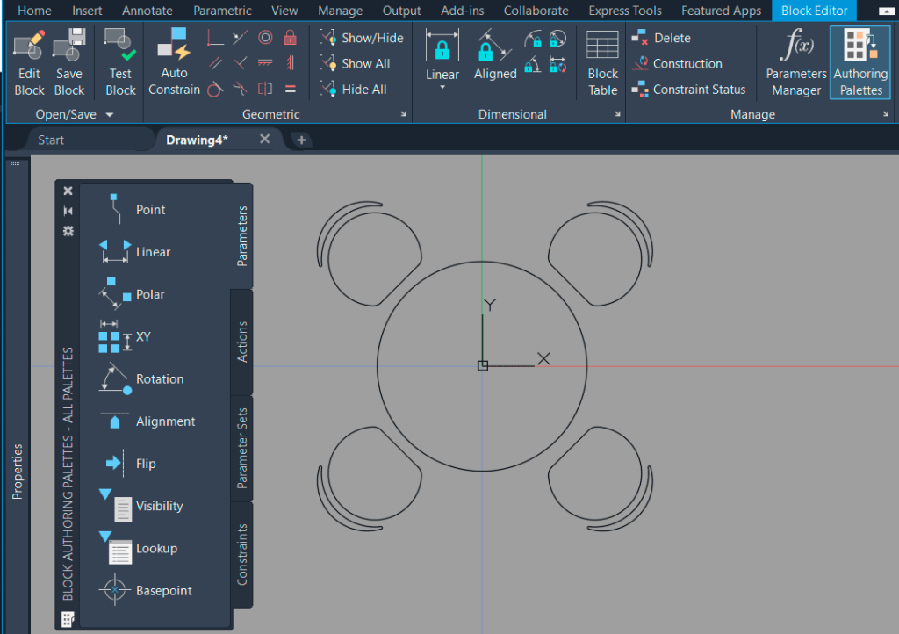
Task: Click the Constraint Status button
Action: coord(688,90)
